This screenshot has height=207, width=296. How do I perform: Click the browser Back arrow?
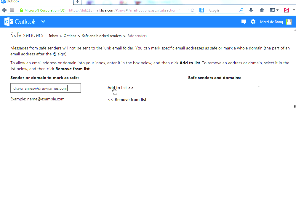point(4,10)
